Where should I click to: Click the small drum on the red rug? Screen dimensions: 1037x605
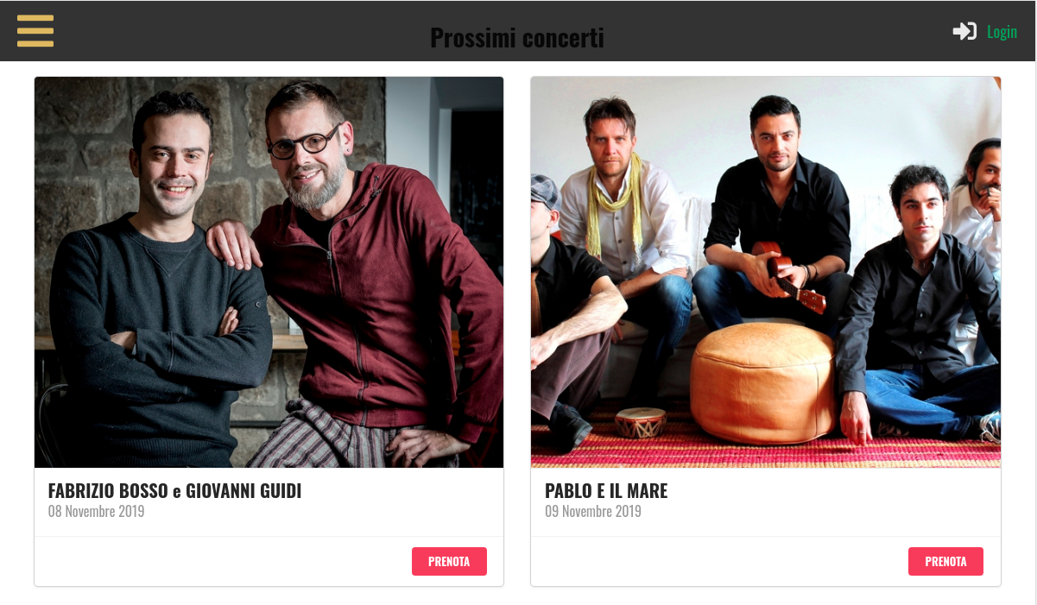tap(641, 422)
